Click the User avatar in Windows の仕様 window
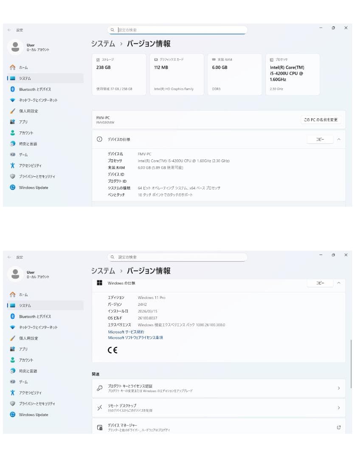Screen dimensions: 355x458 [15, 274]
